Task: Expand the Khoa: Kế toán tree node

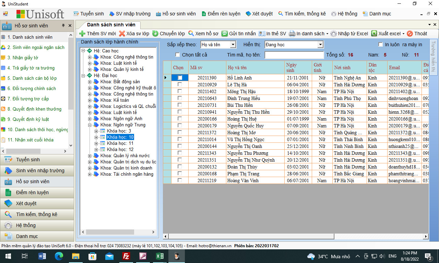Action: [90, 100]
